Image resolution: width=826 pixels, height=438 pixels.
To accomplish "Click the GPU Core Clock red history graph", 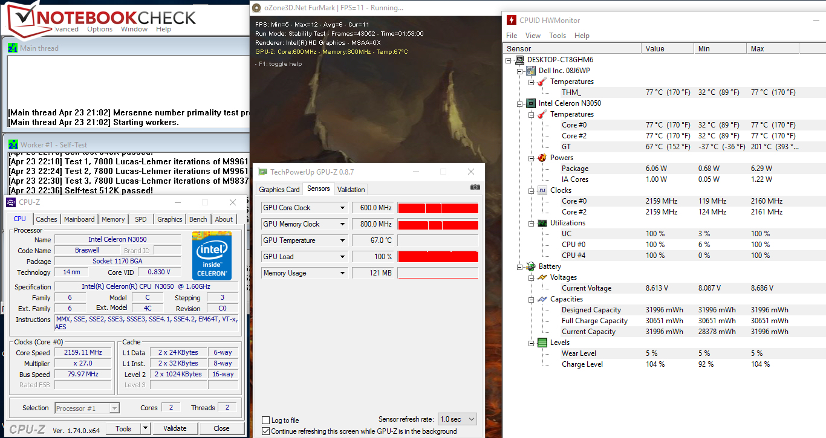I will pos(438,208).
